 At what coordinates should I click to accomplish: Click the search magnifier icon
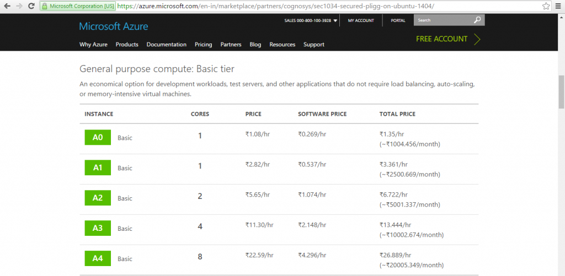[x=477, y=20]
